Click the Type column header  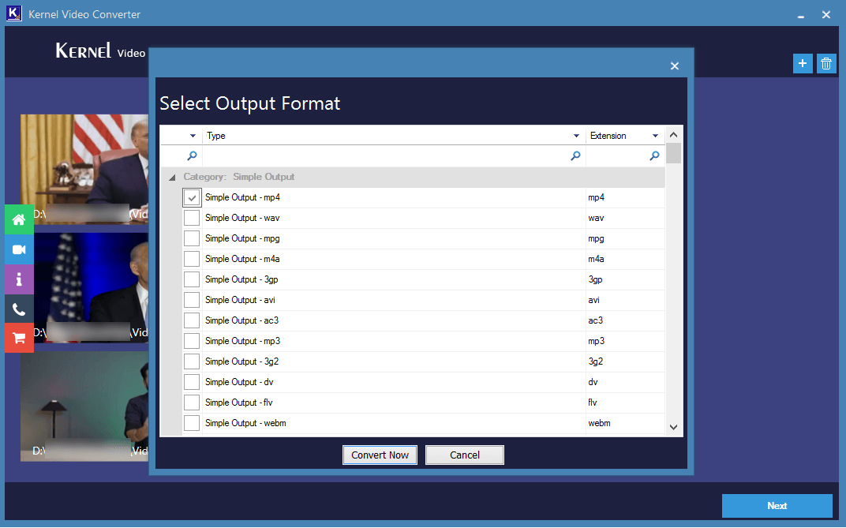pyautogui.click(x=394, y=136)
